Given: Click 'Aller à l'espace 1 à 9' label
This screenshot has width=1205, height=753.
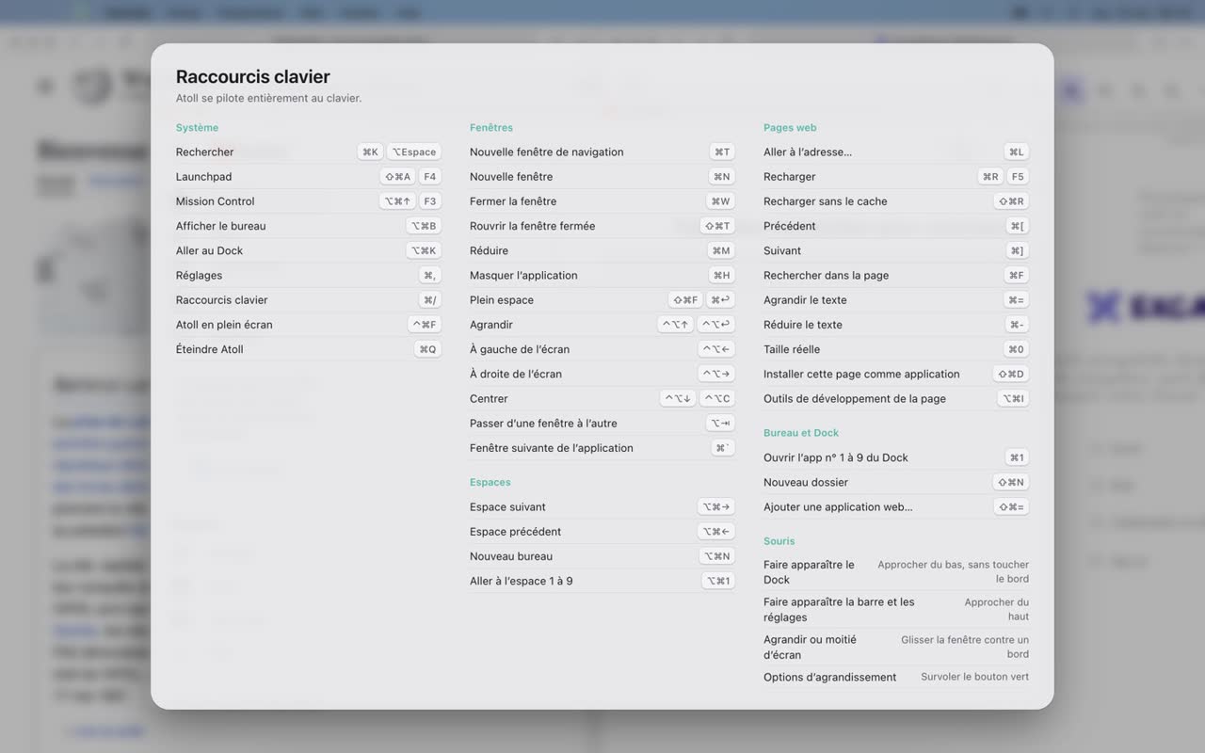Looking at the screenshot, I should tap(521, 581).
